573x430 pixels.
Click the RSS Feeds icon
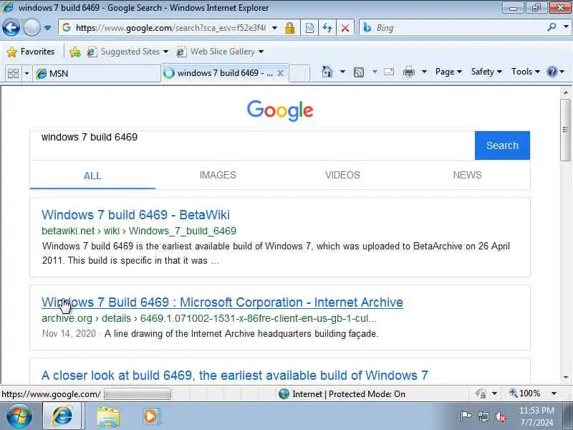click(x=359, y=72)
